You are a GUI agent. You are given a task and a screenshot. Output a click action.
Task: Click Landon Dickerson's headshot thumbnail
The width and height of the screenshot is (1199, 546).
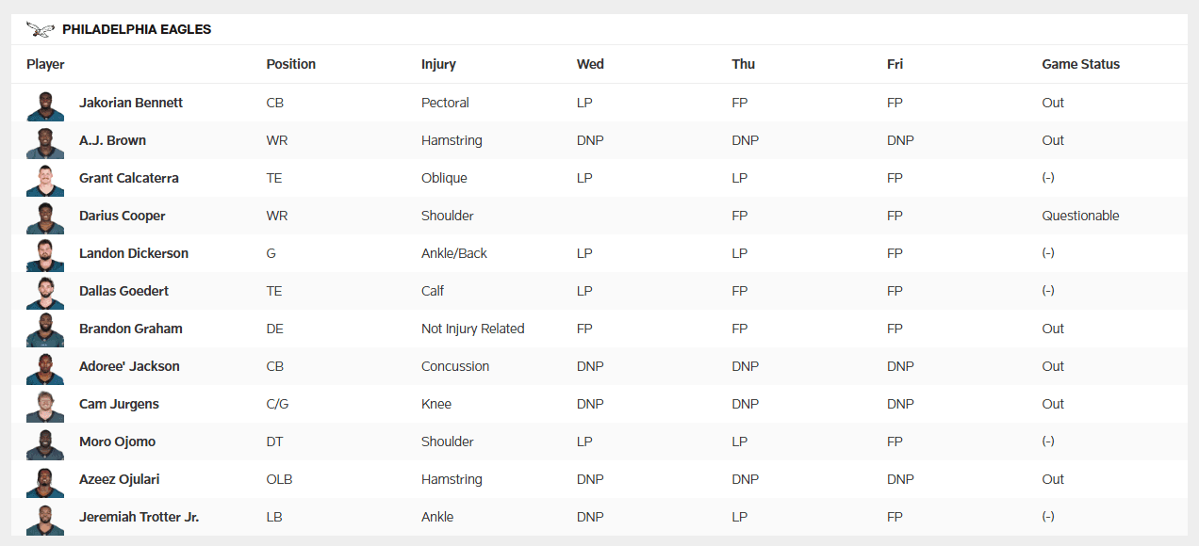pos(45,255)
